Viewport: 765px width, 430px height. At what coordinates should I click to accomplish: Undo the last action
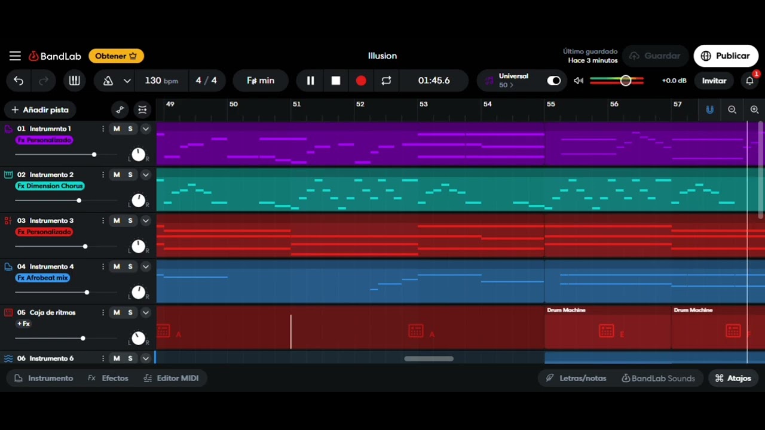pos(19,81)
